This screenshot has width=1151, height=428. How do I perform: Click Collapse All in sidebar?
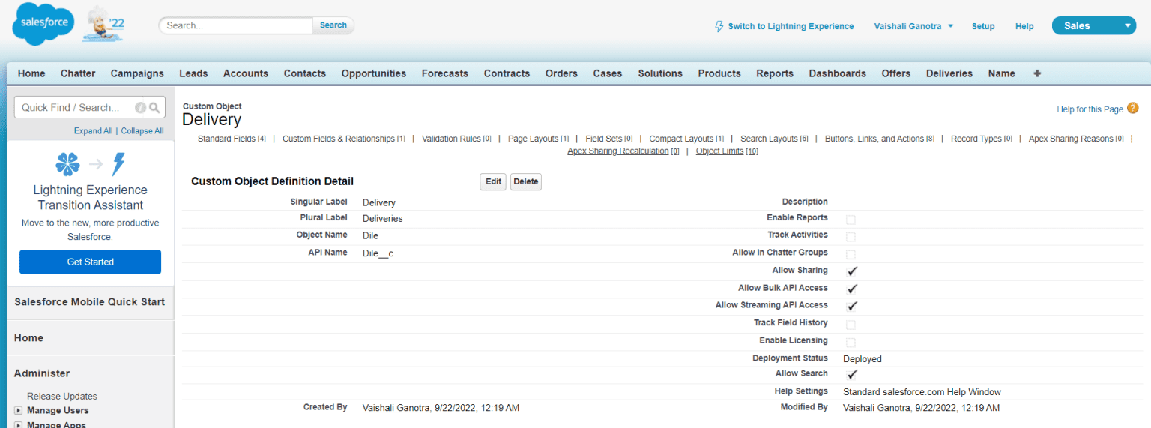[x=142, y=130]
